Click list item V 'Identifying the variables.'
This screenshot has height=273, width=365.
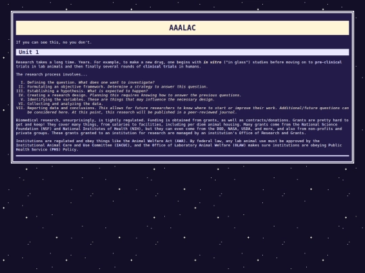(56, 99)
